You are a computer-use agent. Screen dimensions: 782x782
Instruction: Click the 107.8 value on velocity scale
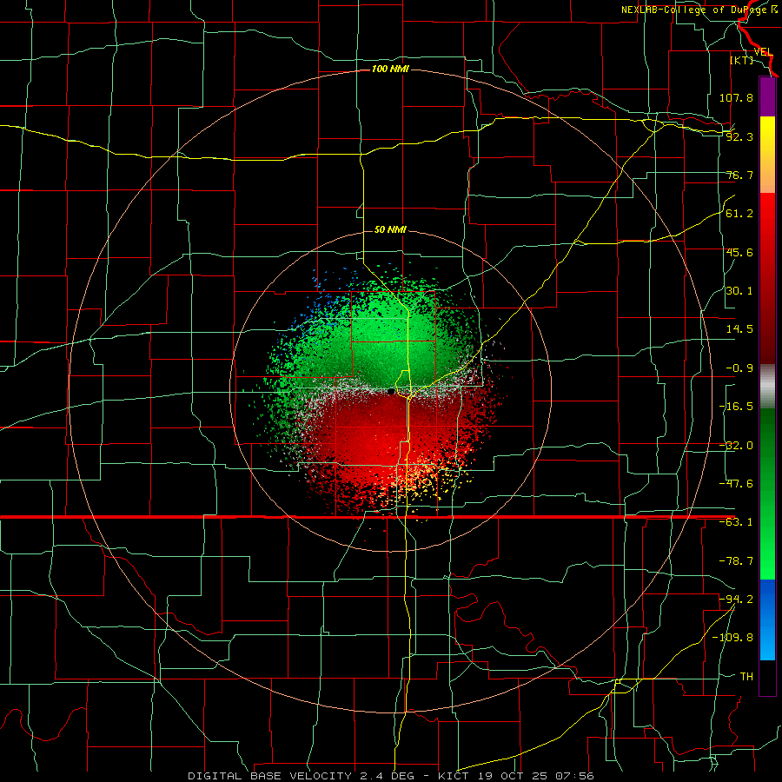point(736,97)
